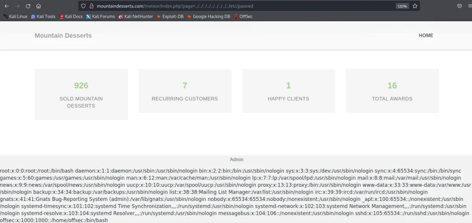Open the Exploit-DB bookmark
472x223 pixels.
(x=171, y=17)
